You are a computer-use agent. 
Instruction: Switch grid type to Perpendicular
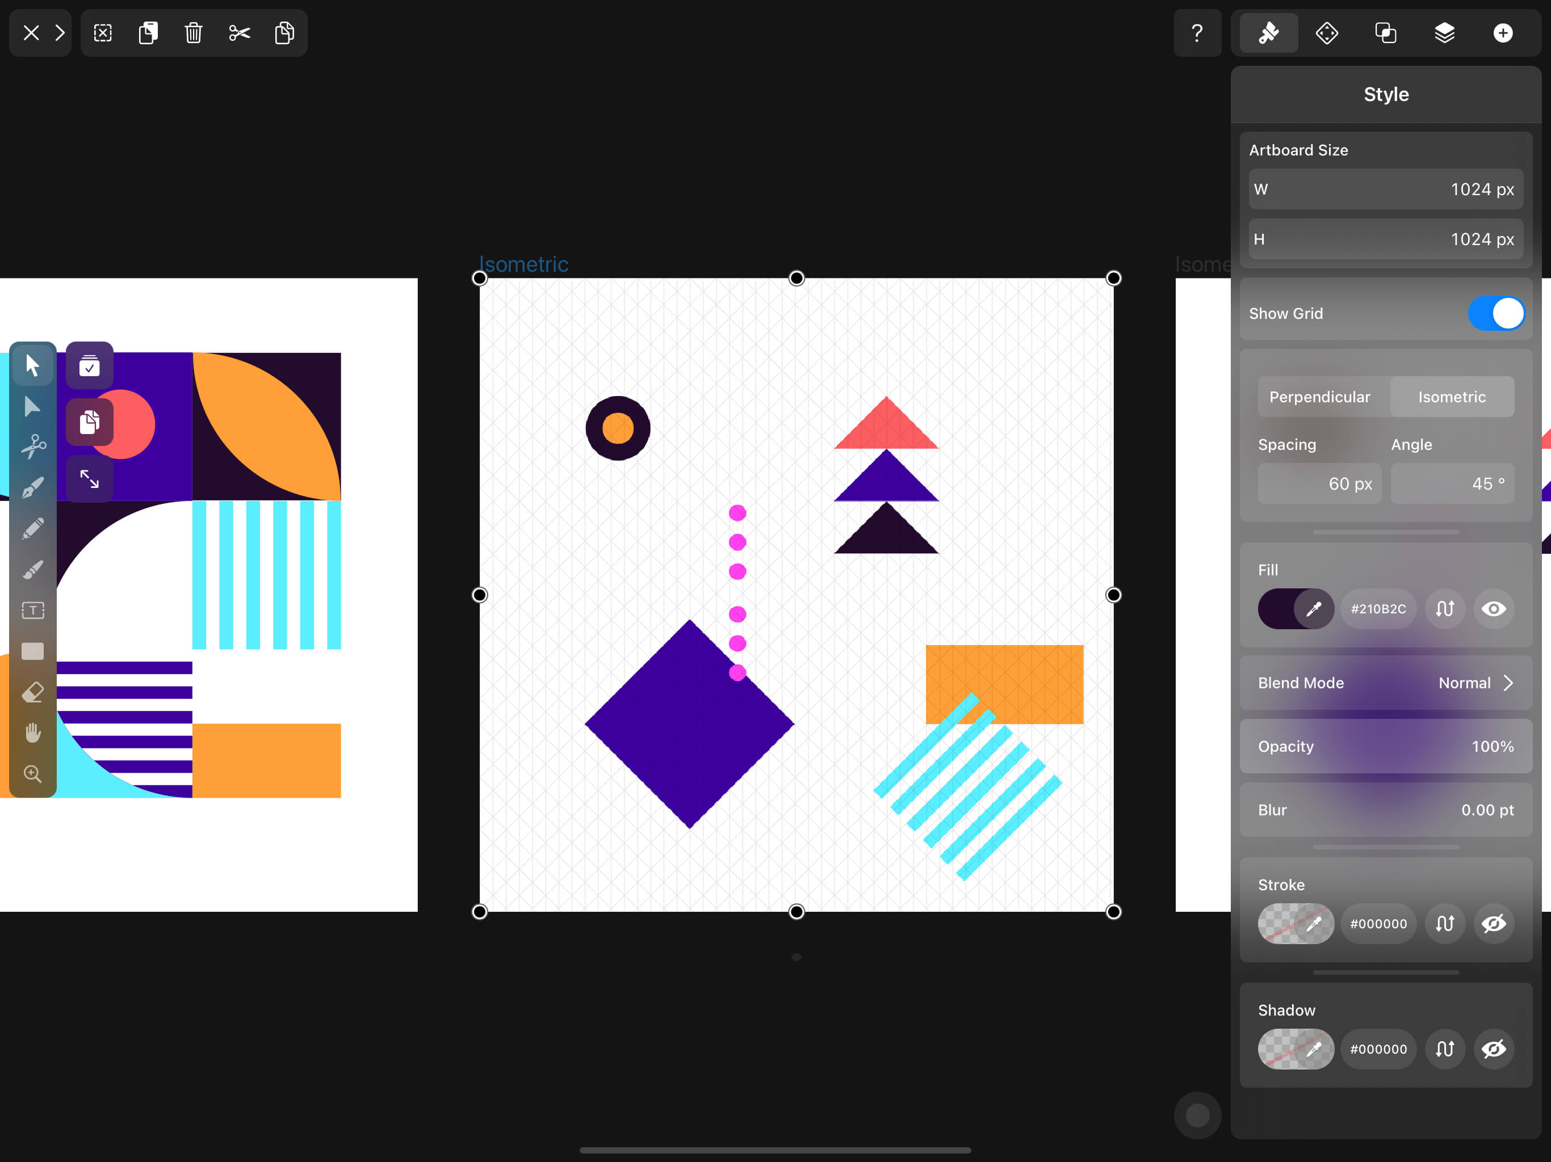coord(1319,397)
